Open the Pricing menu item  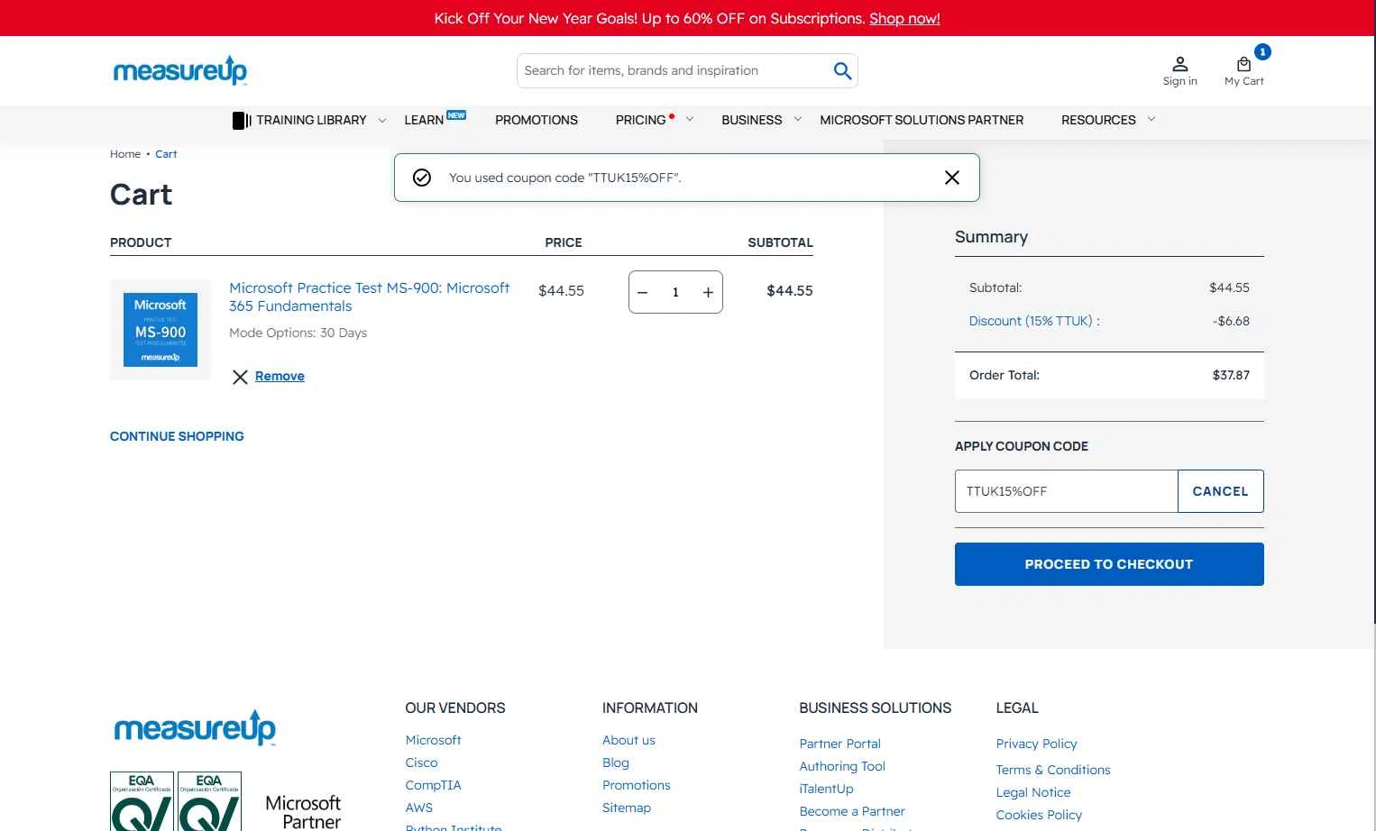coord(640,120)
